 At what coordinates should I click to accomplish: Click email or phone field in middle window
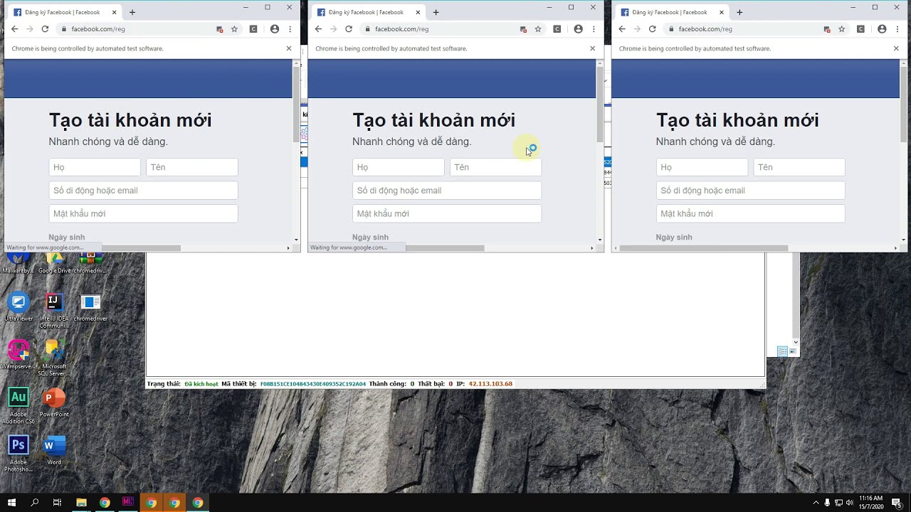tap(447, 191)
